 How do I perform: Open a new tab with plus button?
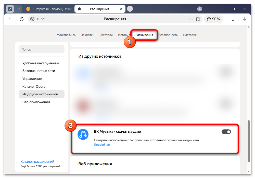tap(130, 9)
